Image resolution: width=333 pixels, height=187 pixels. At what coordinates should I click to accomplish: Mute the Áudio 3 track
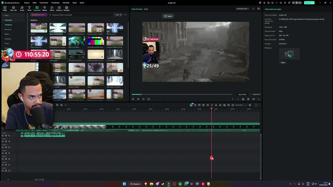tap(6, 147)
